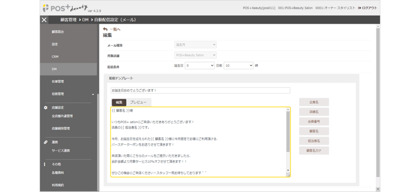
Task: Open the delivery hour dropdown showing 10
Action: pyautogui.click(x=238, y=65)
